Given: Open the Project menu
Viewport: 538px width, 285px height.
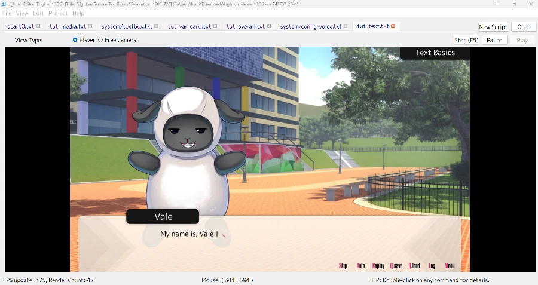Looking at the screenshot, I should 58,13.
